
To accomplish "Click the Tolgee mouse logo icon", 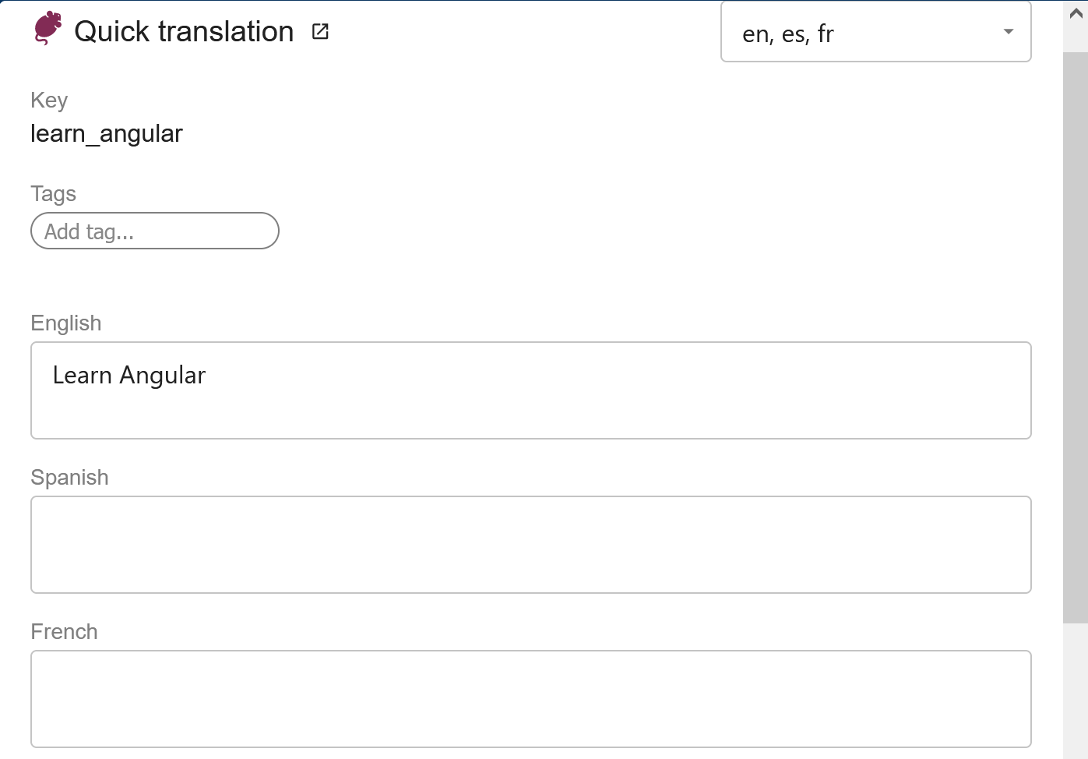I will point(45,29).
